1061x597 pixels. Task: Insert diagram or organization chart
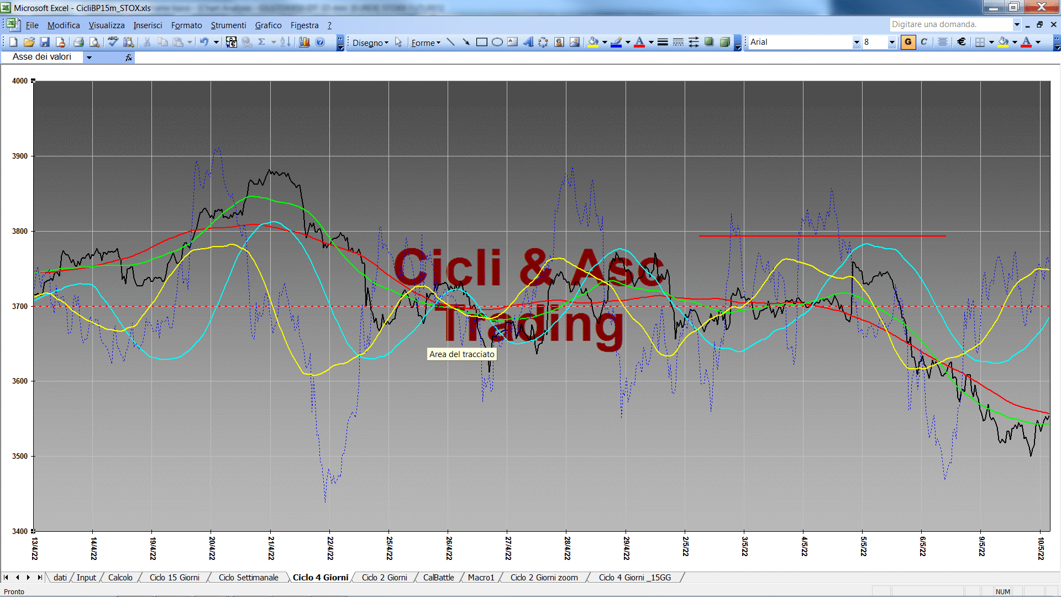[x=543, y=42]
